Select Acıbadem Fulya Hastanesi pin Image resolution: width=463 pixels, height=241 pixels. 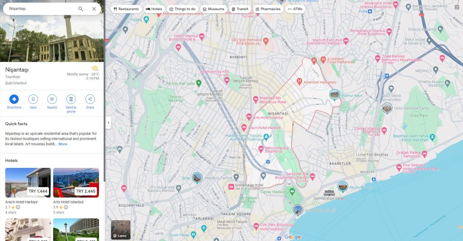pyautogui.click(x=323, y=60)
